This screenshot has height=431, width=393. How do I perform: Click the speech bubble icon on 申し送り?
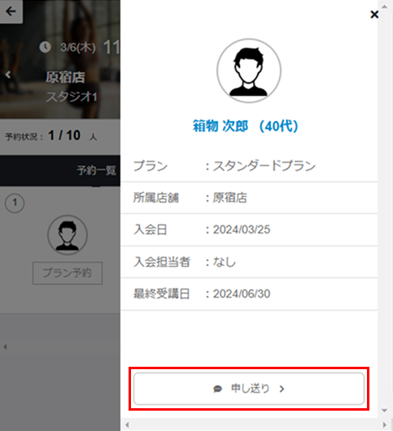pyautogui.click(x=217, y=389)
